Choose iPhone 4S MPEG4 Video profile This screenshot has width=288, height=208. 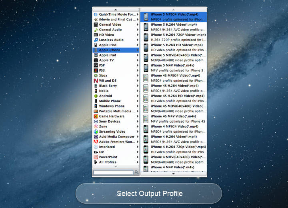coord(174,78)
